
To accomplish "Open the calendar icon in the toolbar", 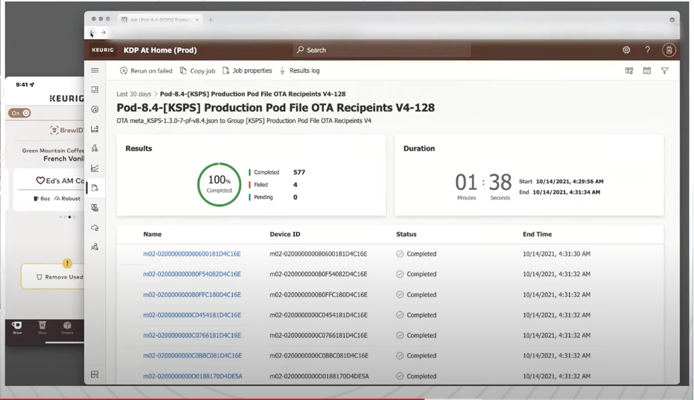I will click(647, 71).
